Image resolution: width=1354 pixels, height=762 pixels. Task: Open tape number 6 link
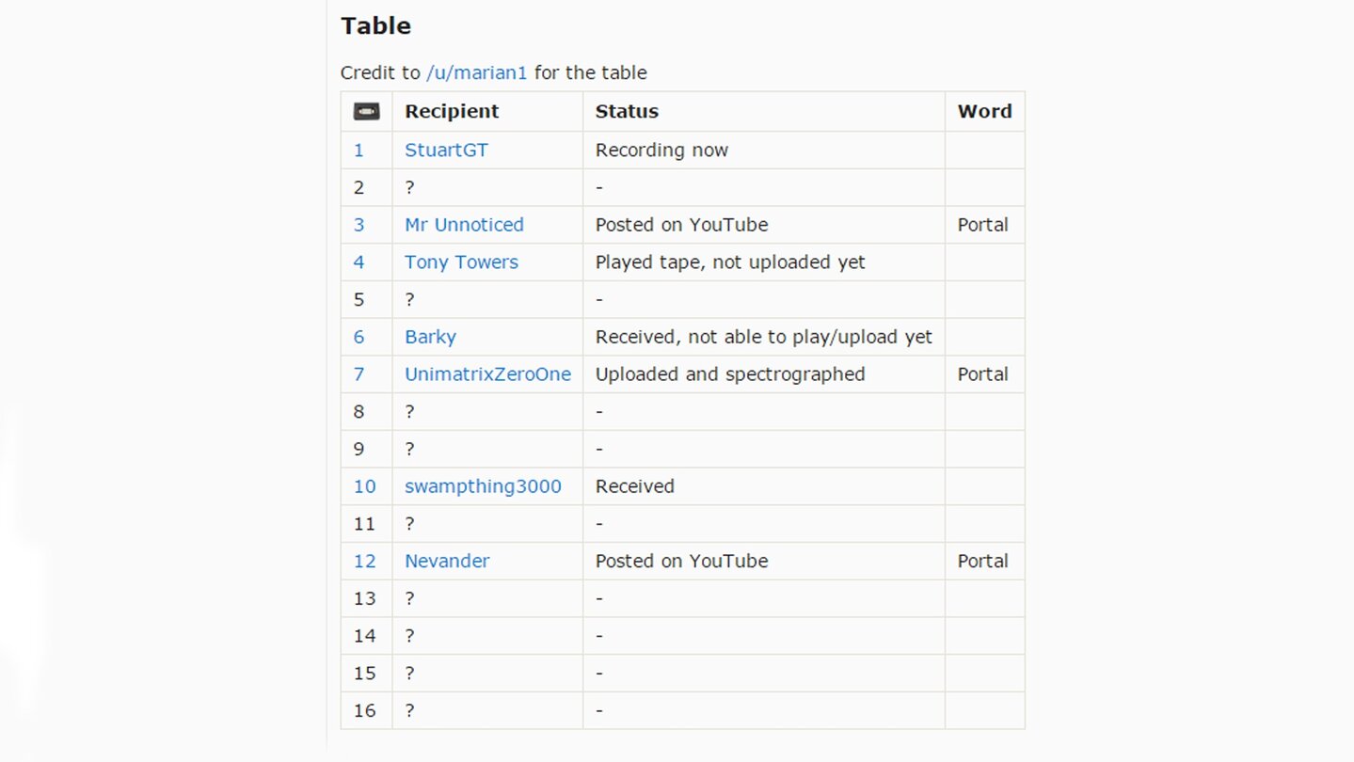(x=358, y=337)
